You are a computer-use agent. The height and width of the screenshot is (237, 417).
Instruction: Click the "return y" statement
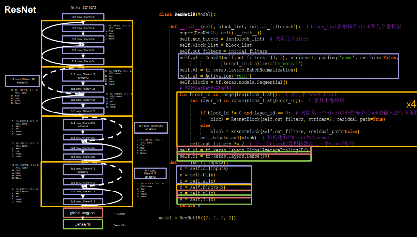point(190,205)
